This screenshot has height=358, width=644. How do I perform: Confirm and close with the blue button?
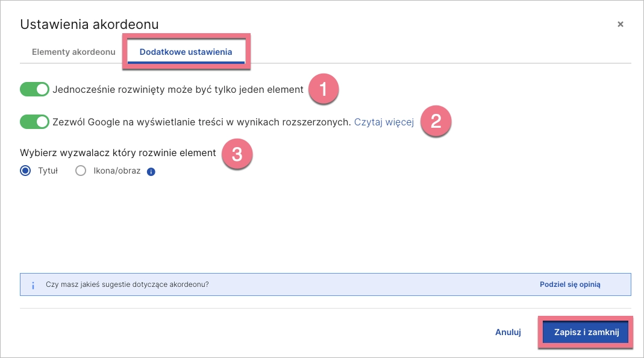pos(585,331)
